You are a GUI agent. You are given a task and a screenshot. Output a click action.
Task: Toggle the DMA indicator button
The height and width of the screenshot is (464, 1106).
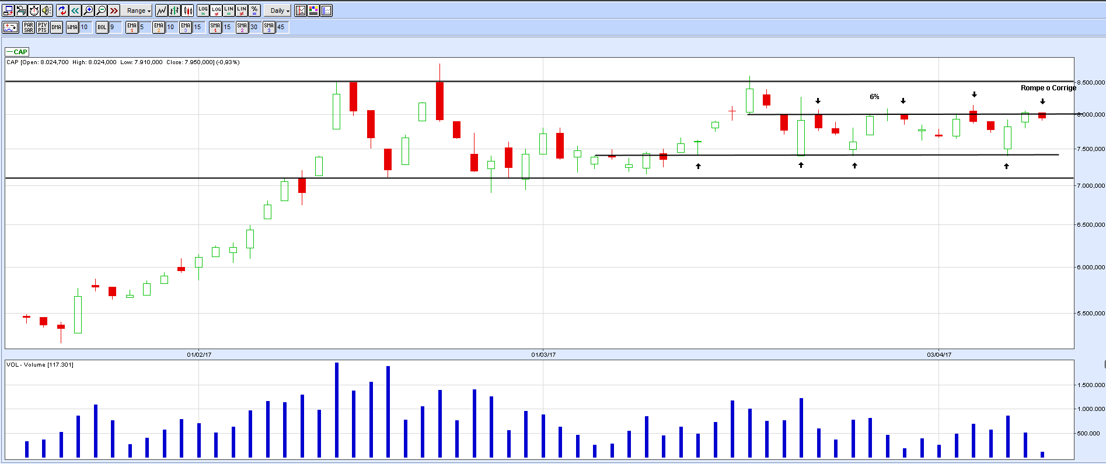[x=57, y=27]
